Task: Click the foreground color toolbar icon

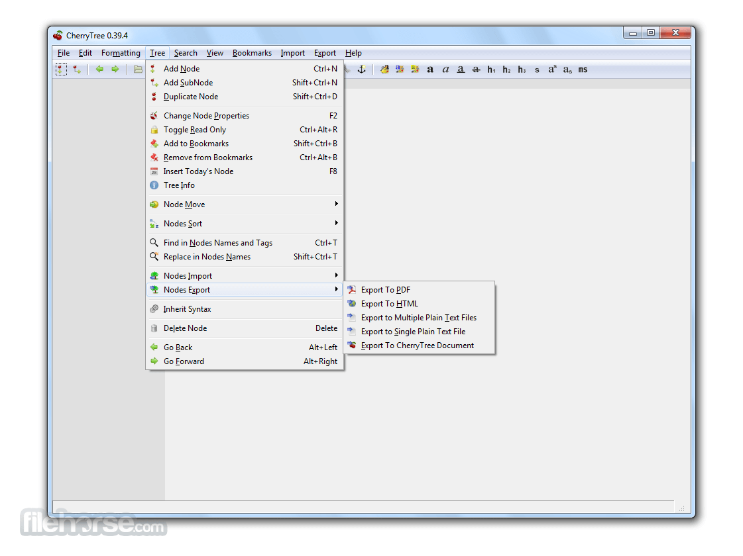Action: (400, 69)
